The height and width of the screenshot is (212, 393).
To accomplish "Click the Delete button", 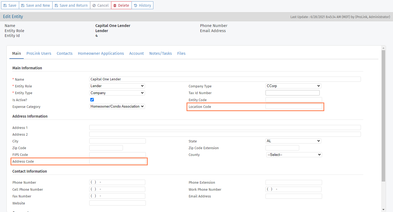I will 121,5.
